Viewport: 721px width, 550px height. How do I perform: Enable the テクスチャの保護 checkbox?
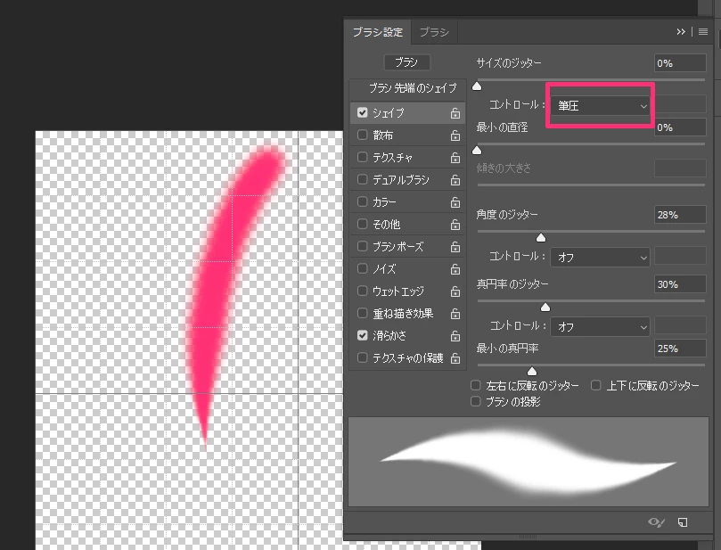(363, 357)
